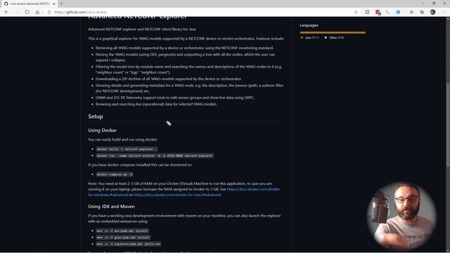The width and height of the screenshot is (450, 253).
Task: Click the phone handset toolbar icon
Action: pyautogui.click(x=387, y=12)
